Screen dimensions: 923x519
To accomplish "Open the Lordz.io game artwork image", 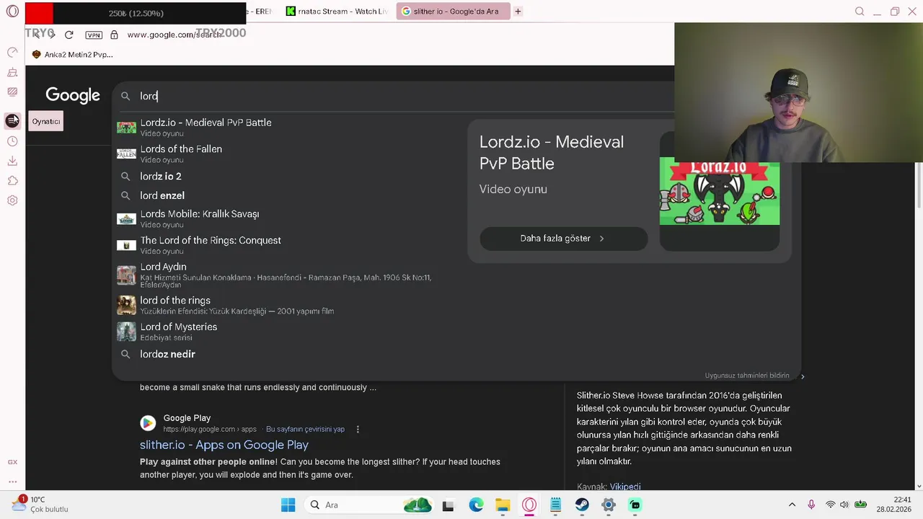I will [719, 191].
